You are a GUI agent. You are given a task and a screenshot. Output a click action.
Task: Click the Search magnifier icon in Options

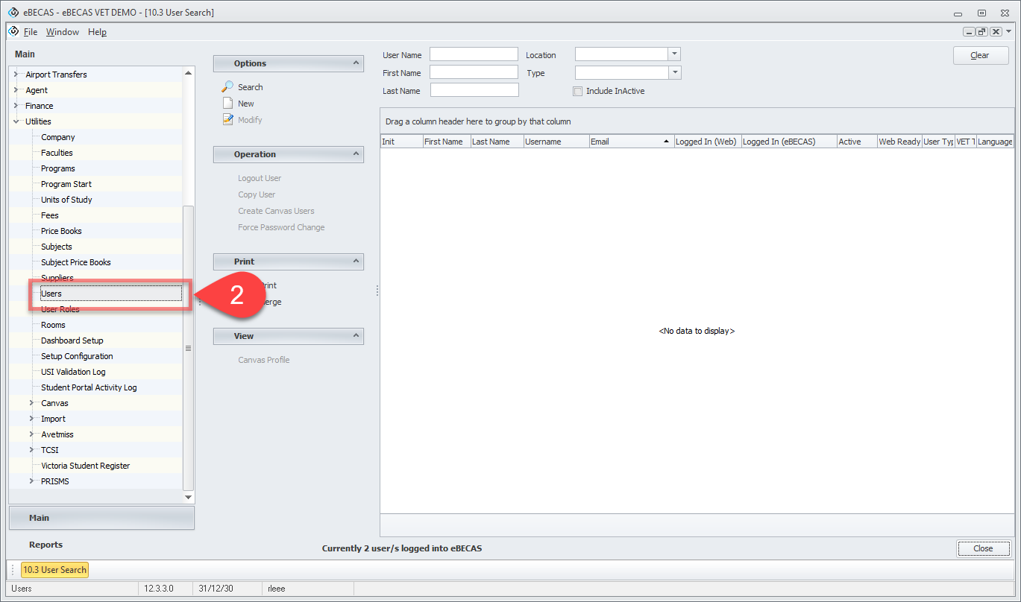[x=228, y=87]
